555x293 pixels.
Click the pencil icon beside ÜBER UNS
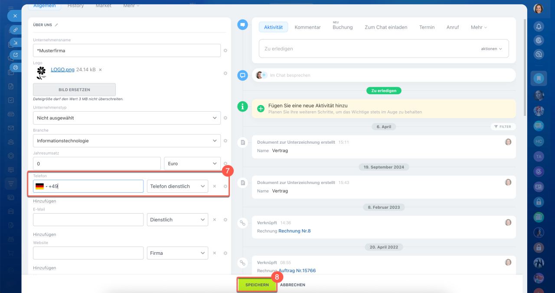pyautogui.click(x=56, y=25)
